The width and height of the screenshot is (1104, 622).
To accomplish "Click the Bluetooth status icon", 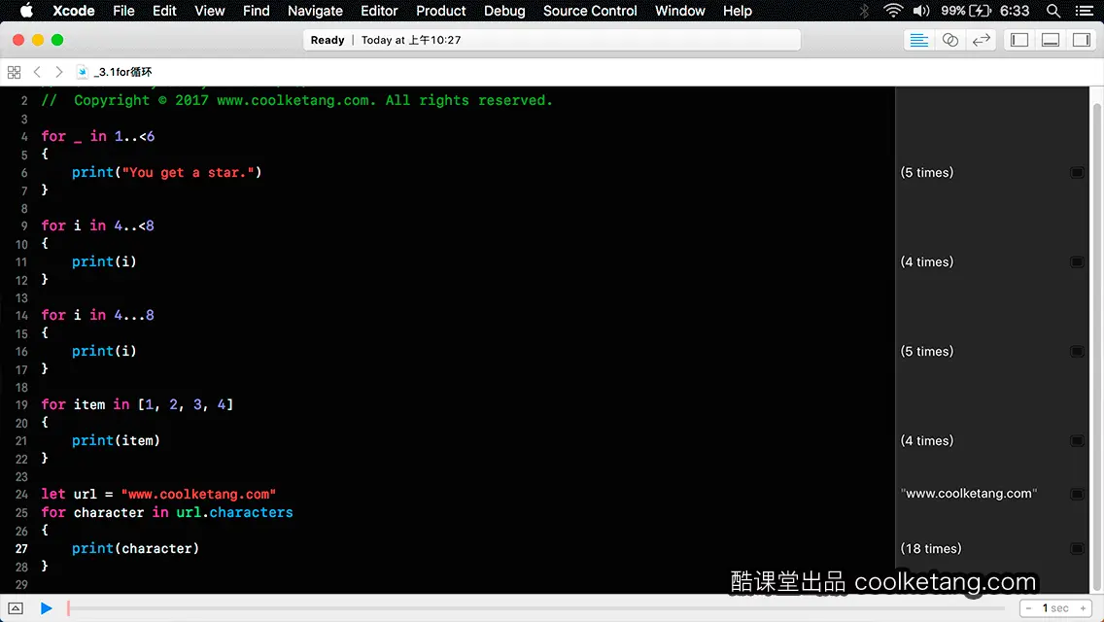I will click(864, 11).
